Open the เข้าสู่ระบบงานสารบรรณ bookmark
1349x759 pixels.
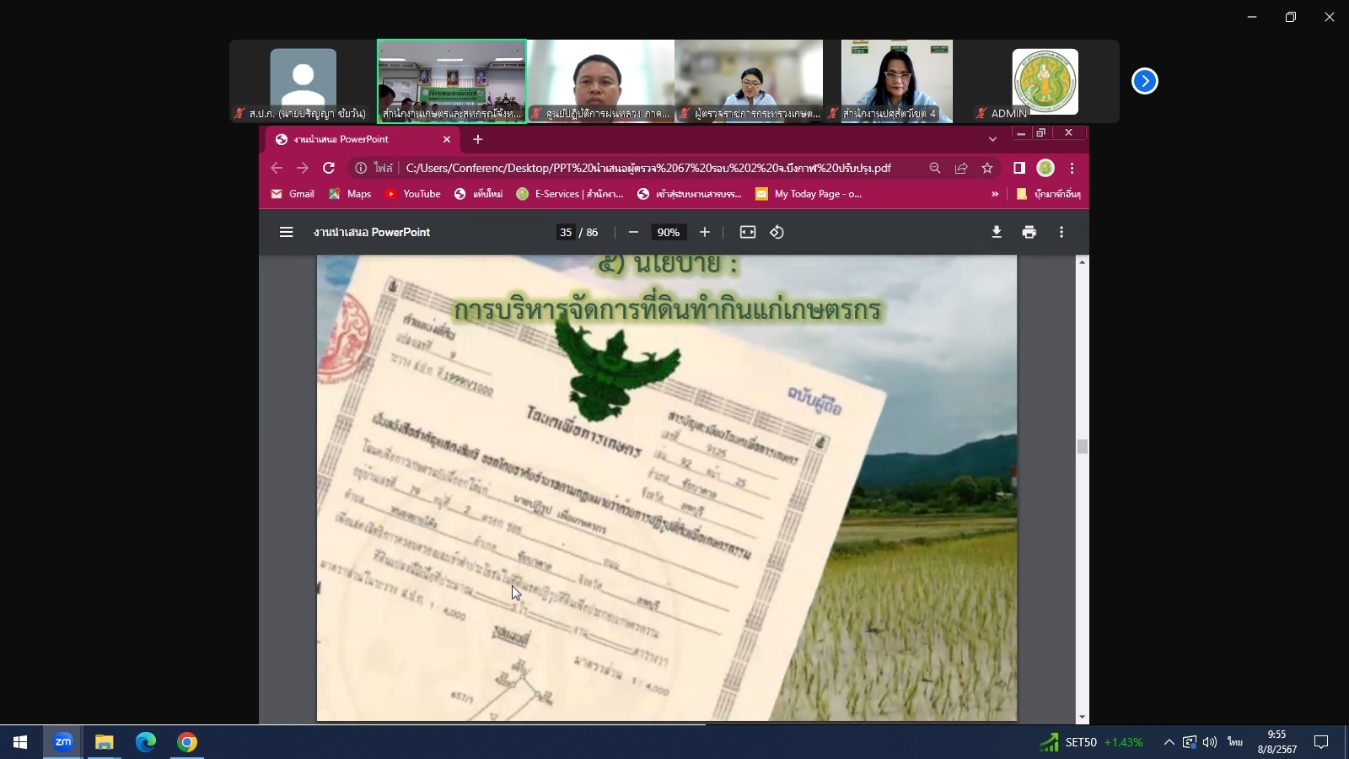tap(690, 194)
